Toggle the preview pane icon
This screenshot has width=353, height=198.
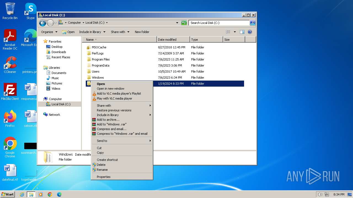242,32
